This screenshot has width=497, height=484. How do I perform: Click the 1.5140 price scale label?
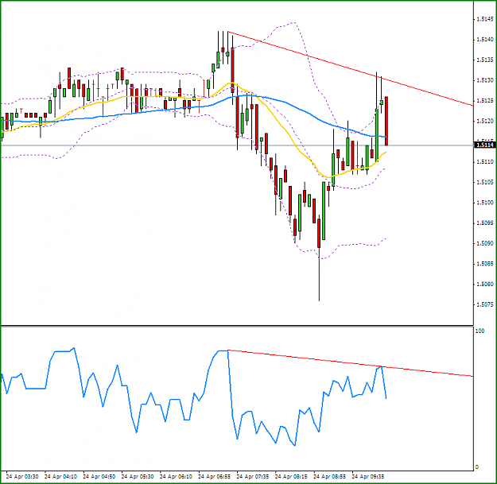tap(485, 40)
